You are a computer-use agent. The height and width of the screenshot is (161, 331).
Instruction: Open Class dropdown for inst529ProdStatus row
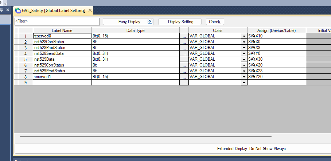pyautogui.click(x=244, y=71)
